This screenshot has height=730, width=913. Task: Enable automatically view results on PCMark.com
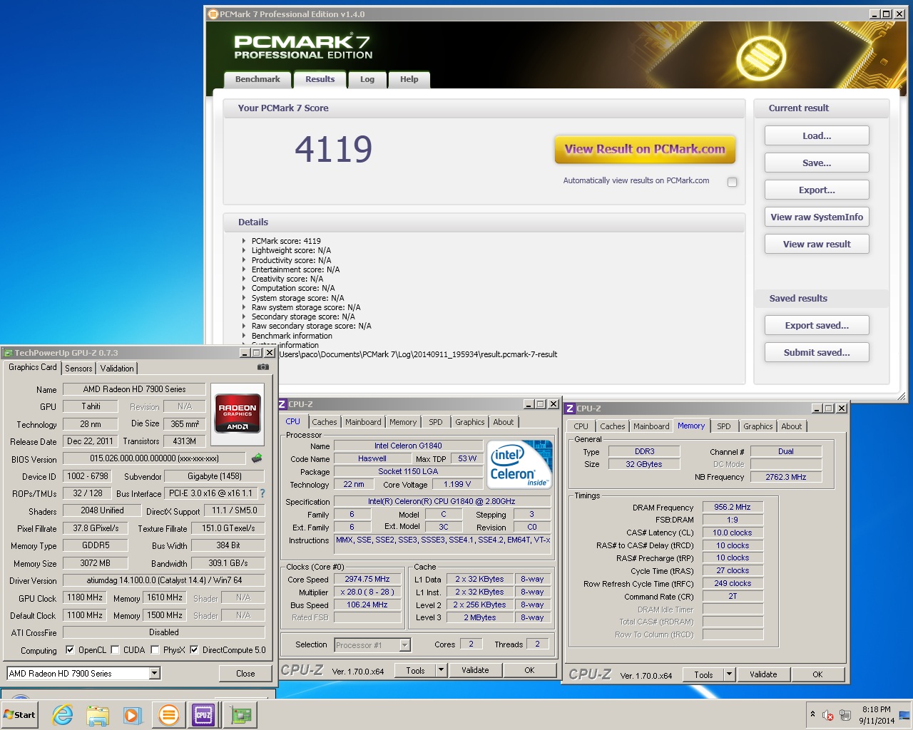(732, 182)
